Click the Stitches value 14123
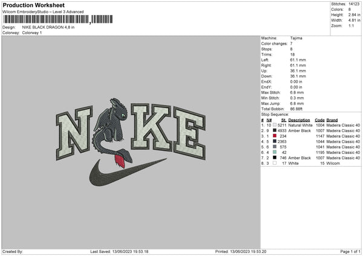The height and width of the screenshot is (256, 363). 354,4
